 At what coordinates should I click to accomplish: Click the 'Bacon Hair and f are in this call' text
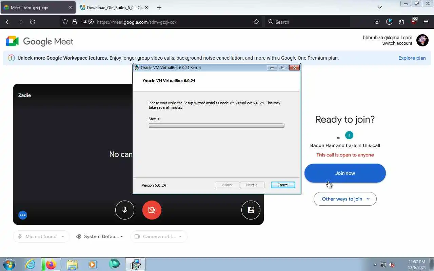345,145
